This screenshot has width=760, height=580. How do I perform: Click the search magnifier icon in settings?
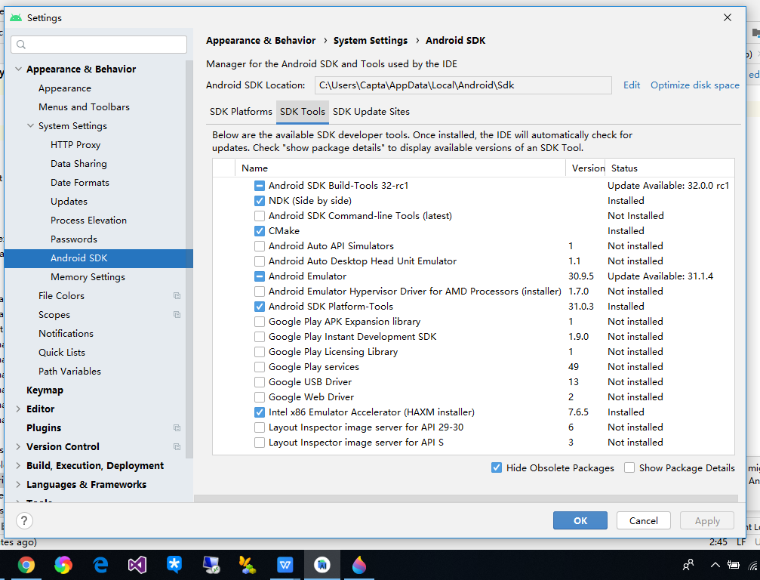[21, 45]
